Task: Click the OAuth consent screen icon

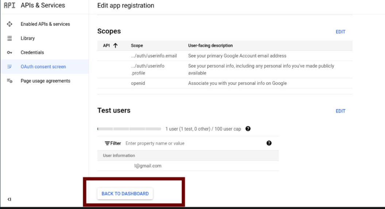Action: [x=10, y=67]
